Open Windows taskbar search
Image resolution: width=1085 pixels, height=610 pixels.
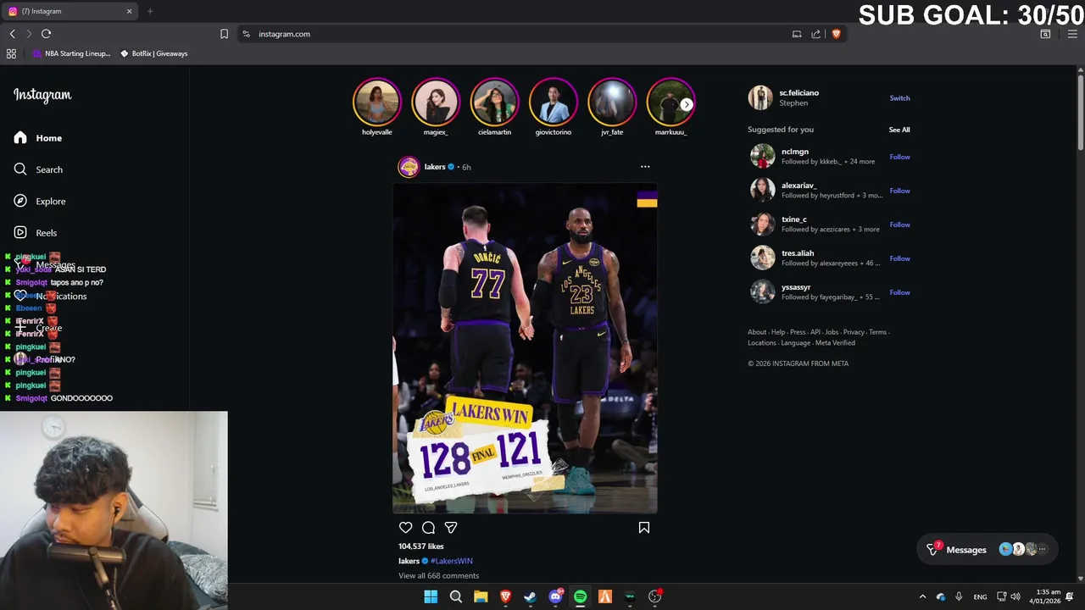pyautogui.click(x=455, y=596)
